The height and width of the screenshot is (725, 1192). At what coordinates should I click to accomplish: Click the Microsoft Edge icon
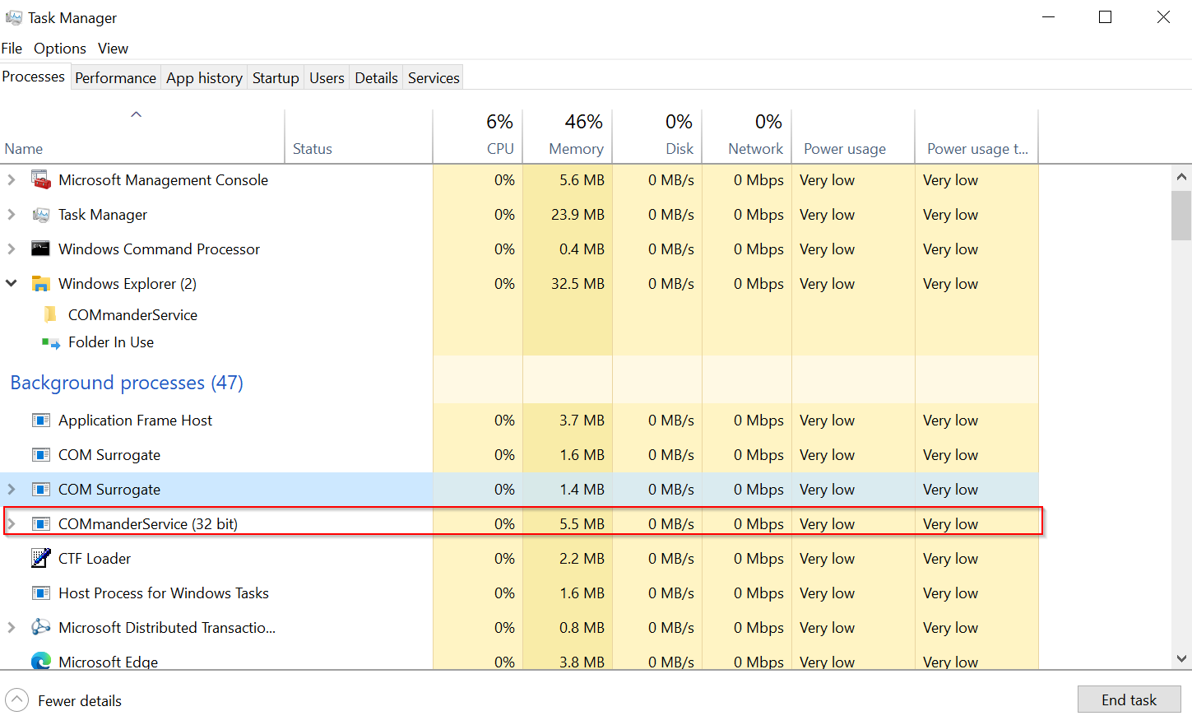click(40, 661)
